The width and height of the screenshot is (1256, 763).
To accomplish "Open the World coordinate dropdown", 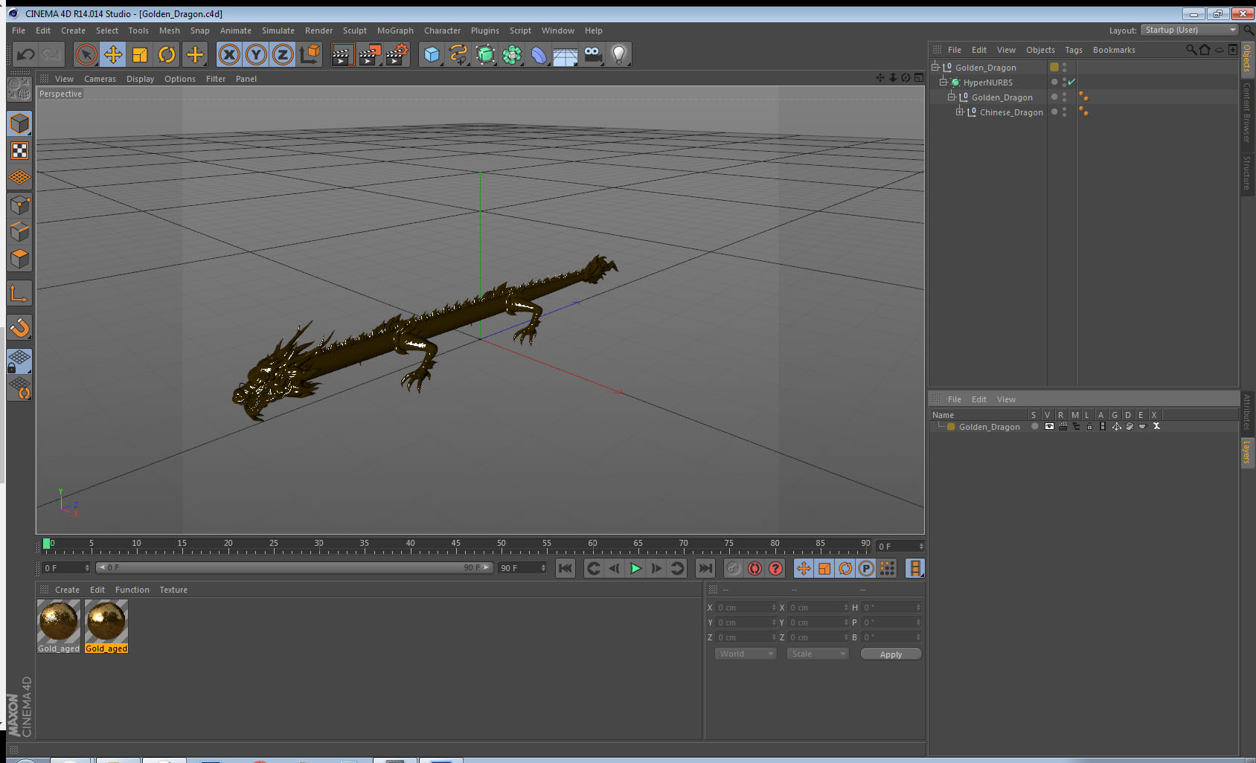I will pos(746,654).
